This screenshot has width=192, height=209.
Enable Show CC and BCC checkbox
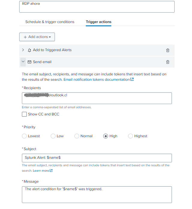pos(24,114)
